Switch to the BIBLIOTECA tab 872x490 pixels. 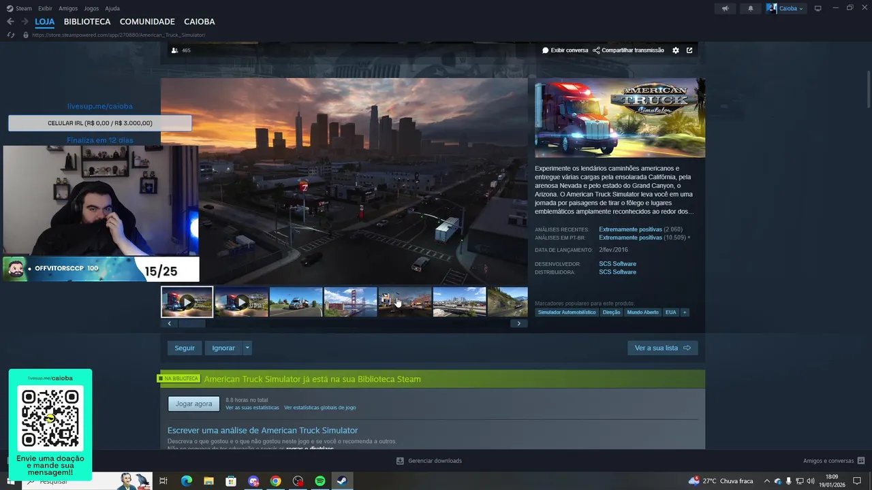[87, 22]
